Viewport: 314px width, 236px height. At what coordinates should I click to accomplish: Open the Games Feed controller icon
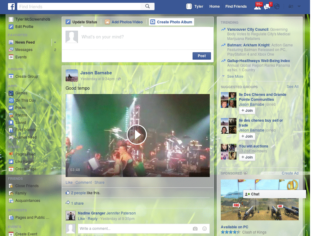tap(11, 137)
